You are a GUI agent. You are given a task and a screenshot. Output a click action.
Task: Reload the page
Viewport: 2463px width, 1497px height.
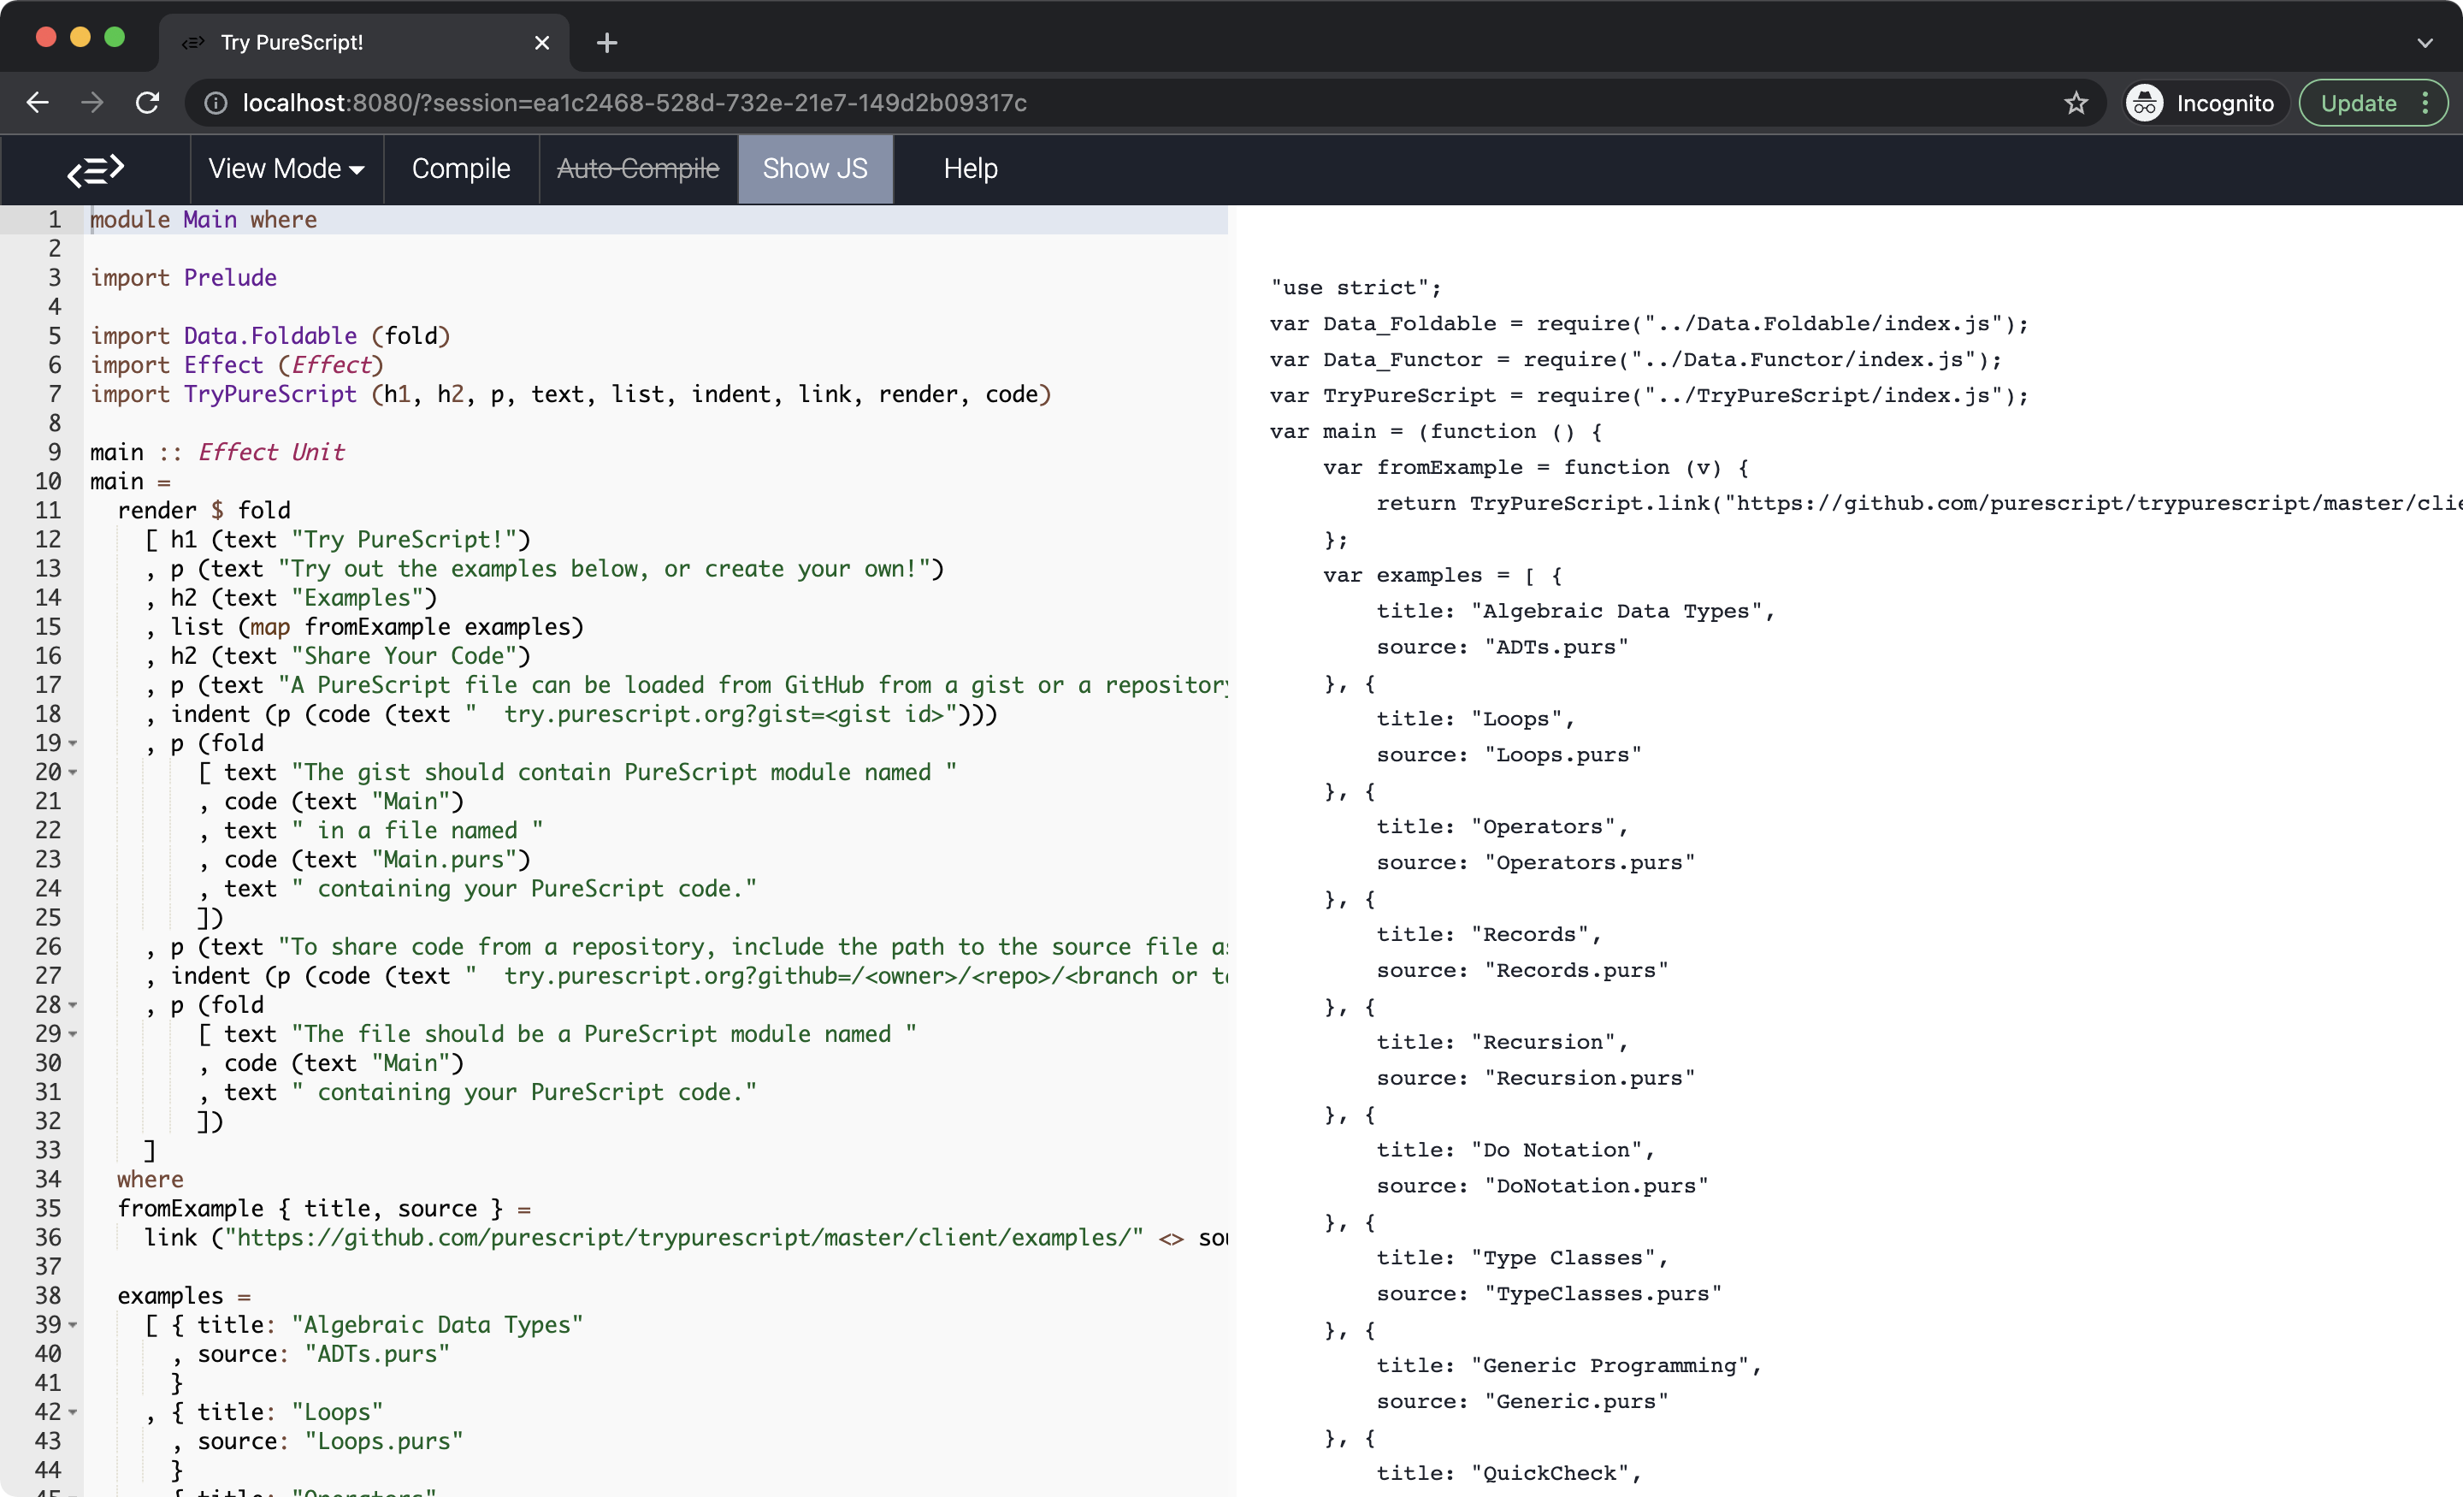click(148, 103)
